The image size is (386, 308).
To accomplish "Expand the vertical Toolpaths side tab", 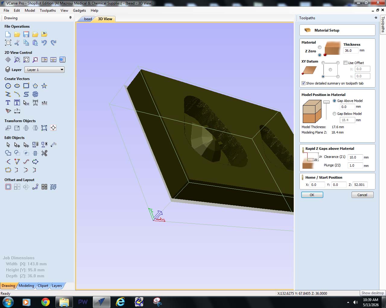I will [x=383, y=24].
